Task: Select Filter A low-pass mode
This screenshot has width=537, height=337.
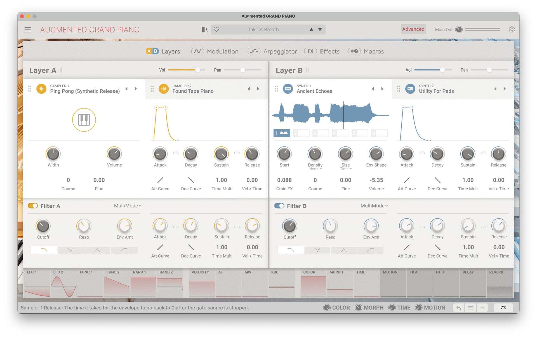Action: [x=44, y=250]
